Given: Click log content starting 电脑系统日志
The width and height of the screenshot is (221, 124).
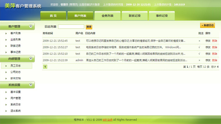Looking at the screenshot, I should (133, 47).
